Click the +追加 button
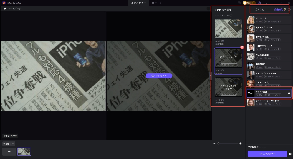The width and height of the screenshot is (293, 159). pyautogui.click(x=6, y=144)
